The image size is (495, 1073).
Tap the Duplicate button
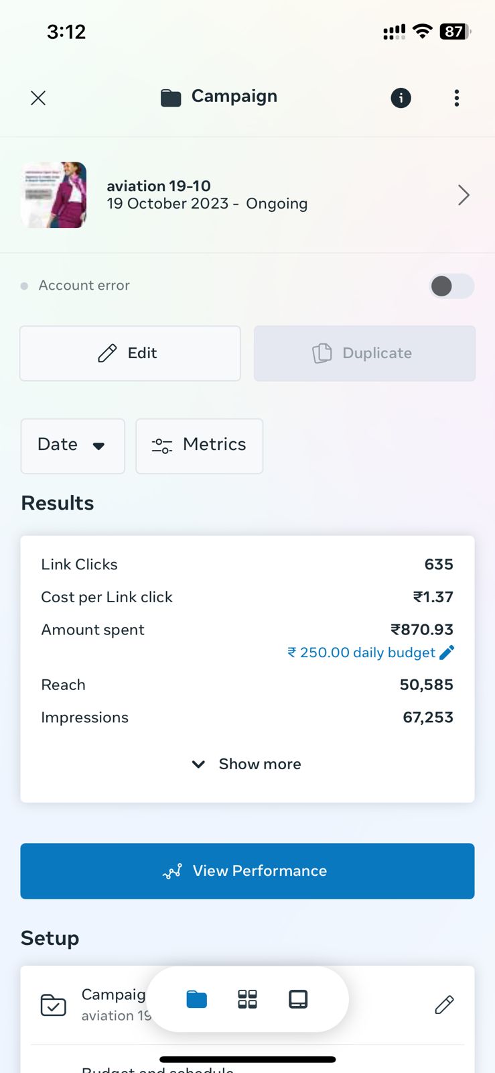coord(364,353)
